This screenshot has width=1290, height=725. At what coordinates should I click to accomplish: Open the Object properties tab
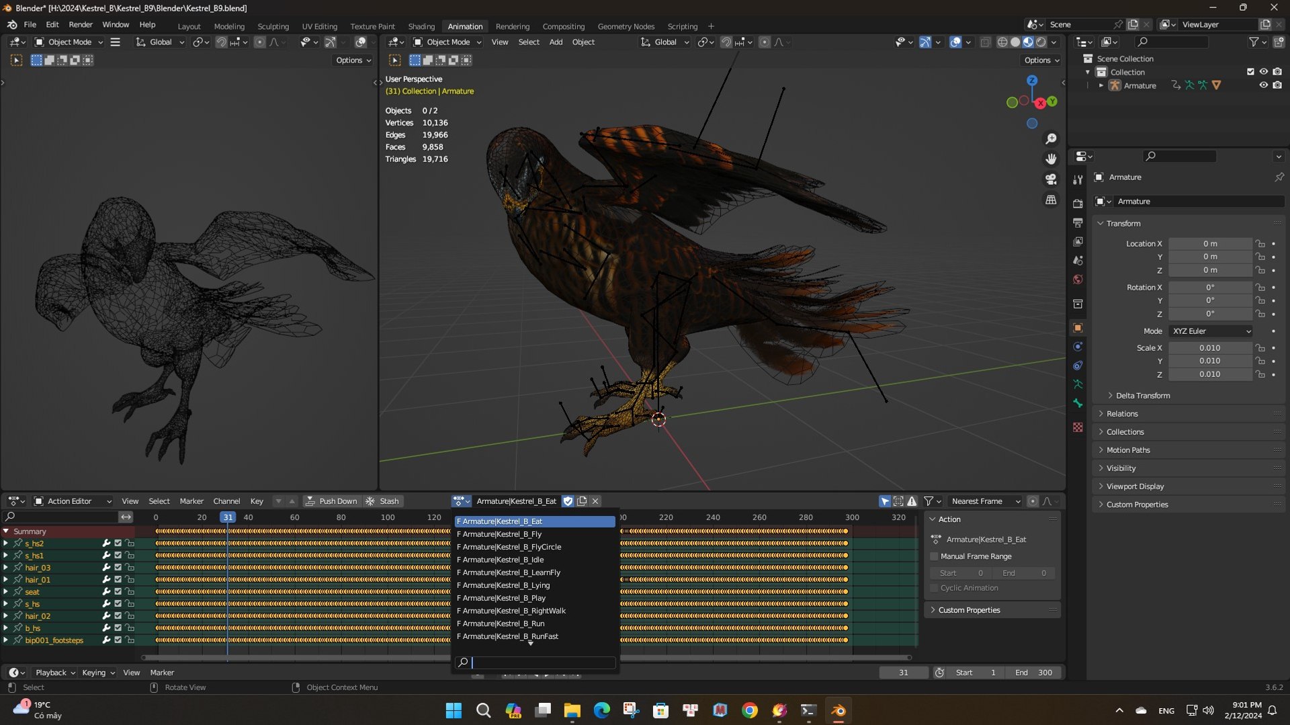1078,328
